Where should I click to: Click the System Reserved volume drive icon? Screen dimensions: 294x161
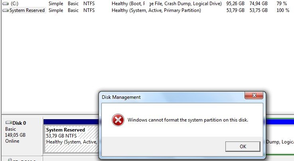[x=6, y=10]
